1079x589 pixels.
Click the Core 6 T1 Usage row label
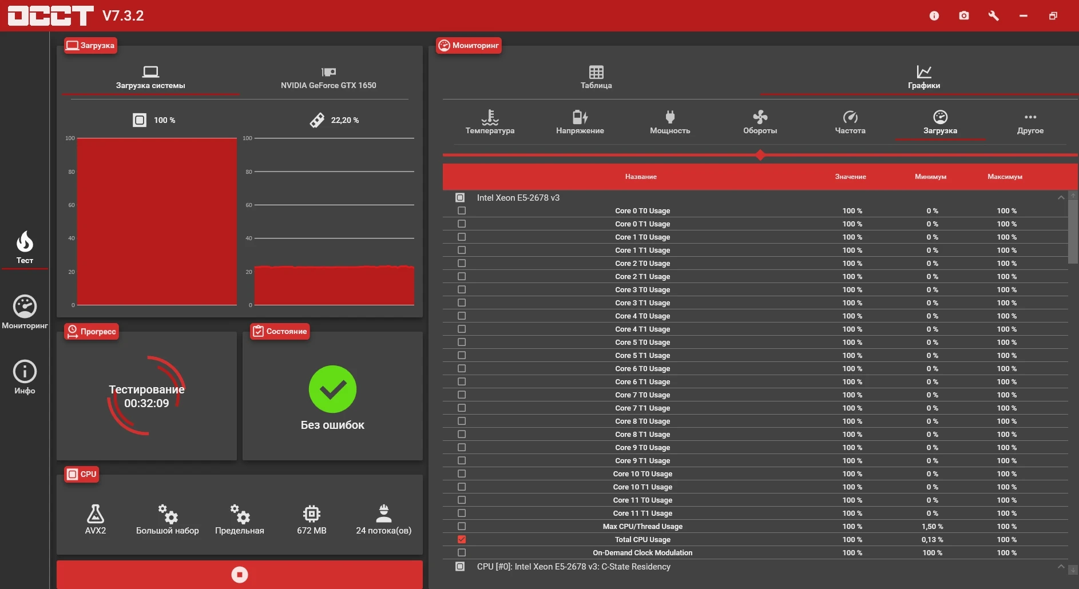[642, 381]
